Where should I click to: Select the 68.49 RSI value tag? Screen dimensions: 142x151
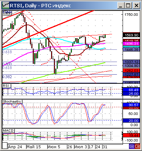[131, 90]
